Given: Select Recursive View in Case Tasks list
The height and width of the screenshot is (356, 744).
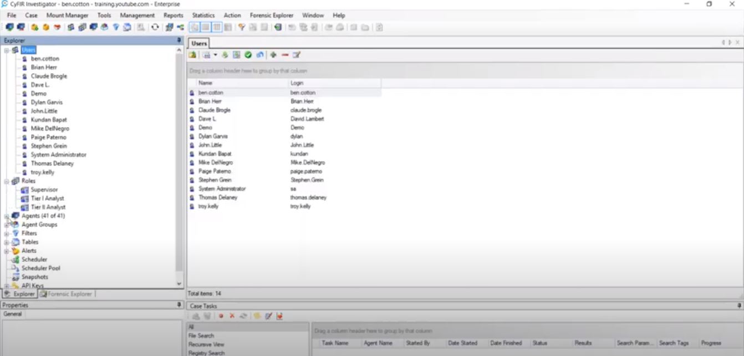Looking at the screenshot, I should pyautogui.click(x=206, y=344).
